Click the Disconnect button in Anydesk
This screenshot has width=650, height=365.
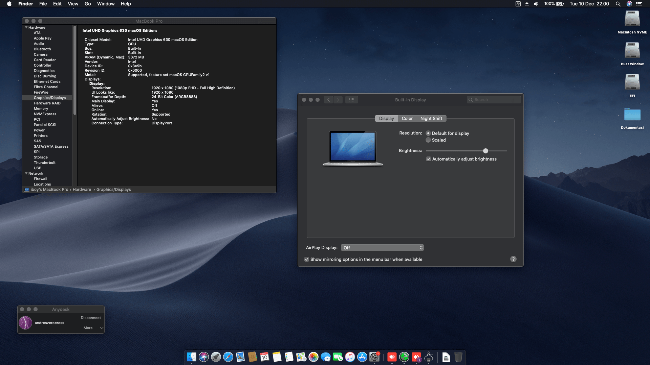[x=90, y=318]
